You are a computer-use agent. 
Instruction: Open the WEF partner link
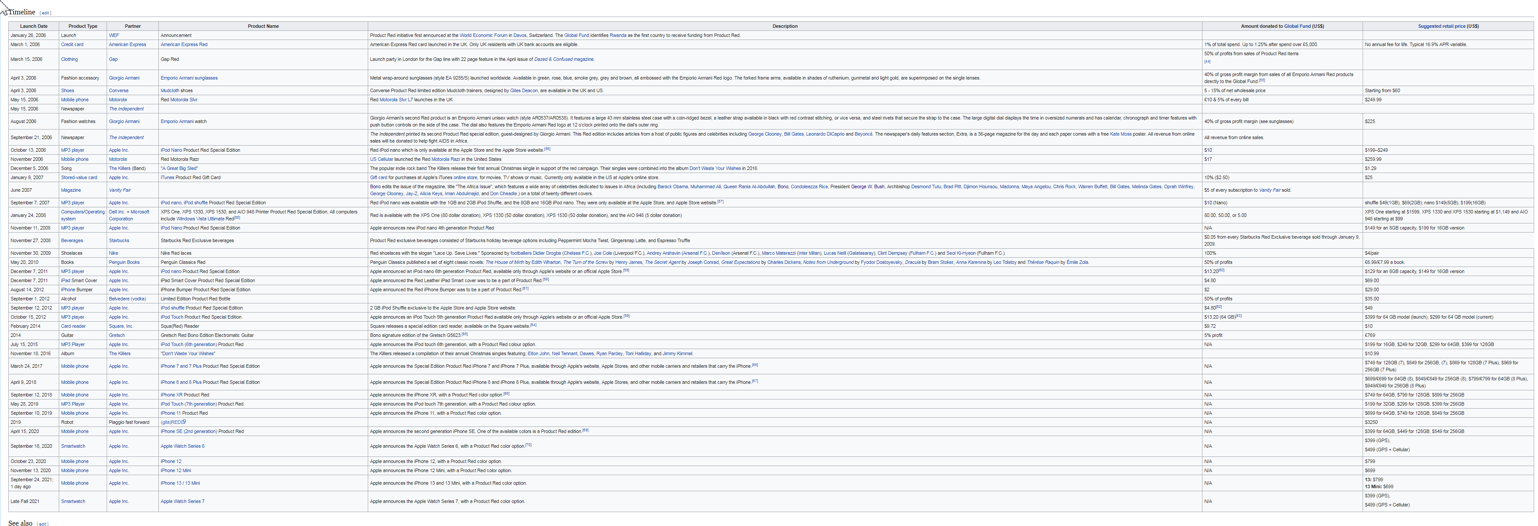click(x=114, y=35)
